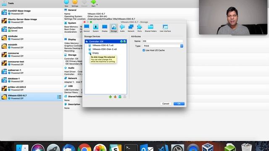Open the Audio settings tab
Viewport: 269px width, 151px height.
(x=122, y=28)
